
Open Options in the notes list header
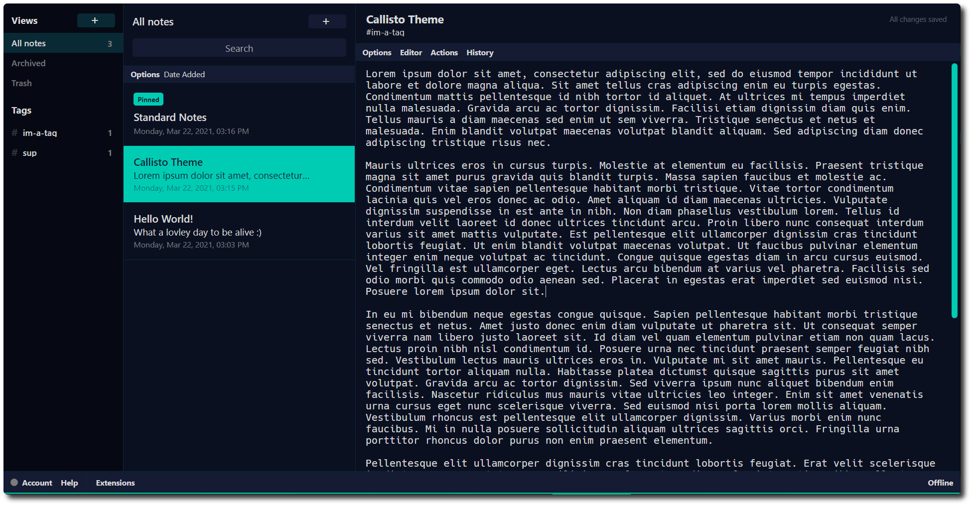(145, 74)
